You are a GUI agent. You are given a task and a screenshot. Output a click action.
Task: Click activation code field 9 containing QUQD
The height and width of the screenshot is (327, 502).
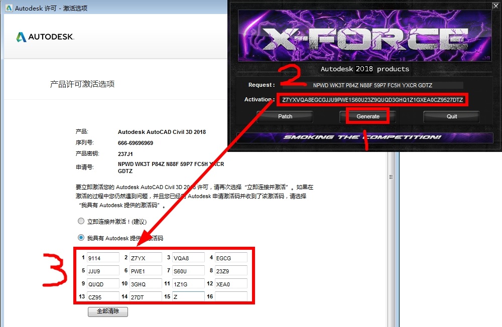coord(103,284)
